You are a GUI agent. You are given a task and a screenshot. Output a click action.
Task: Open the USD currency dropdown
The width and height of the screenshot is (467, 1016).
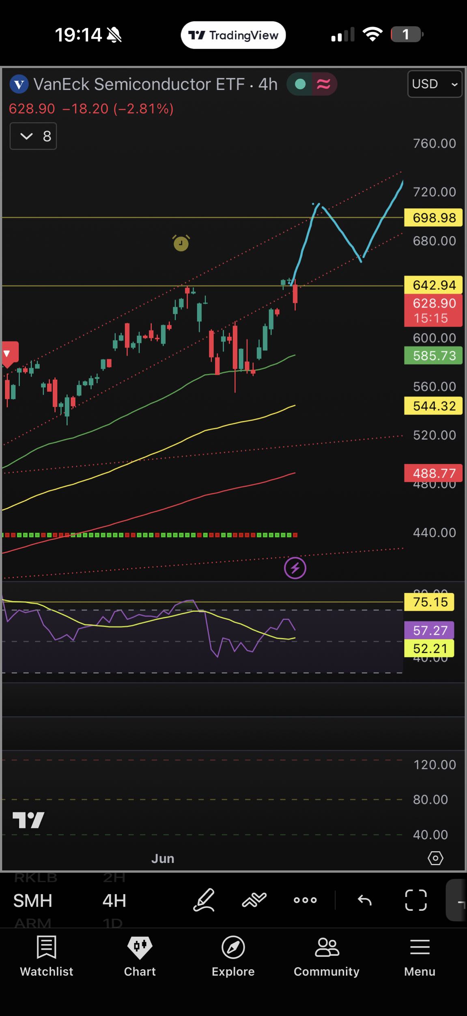pyautogui.click(x=435, y=84)
